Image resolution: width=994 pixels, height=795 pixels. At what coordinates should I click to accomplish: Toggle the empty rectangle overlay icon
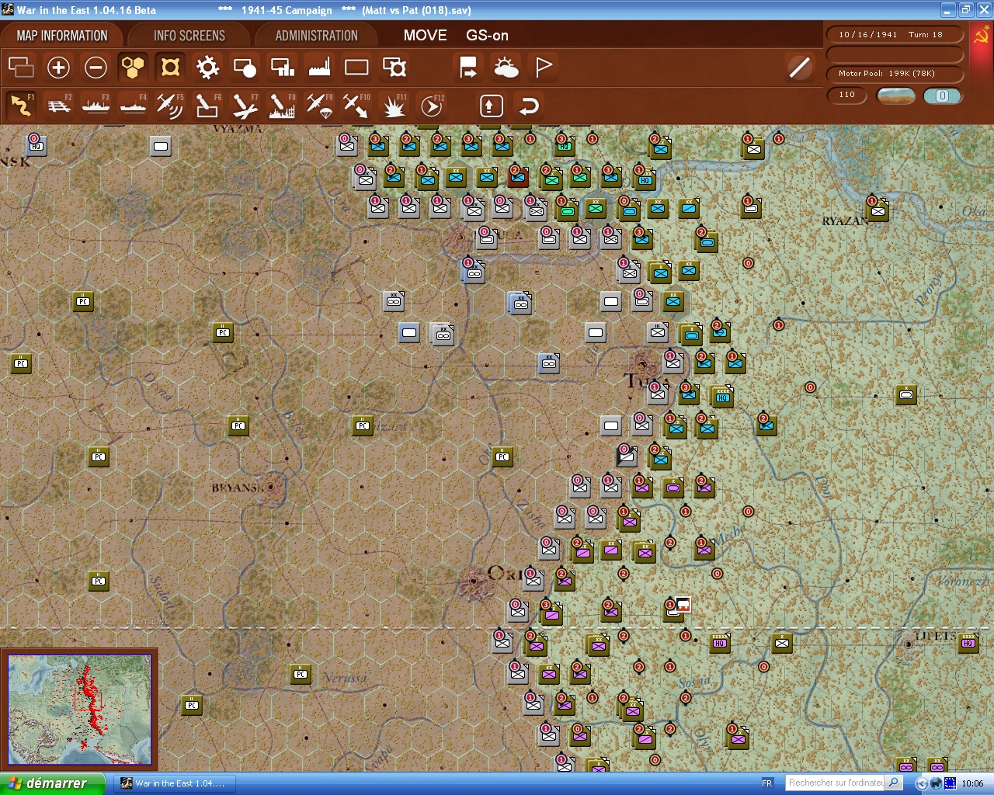click(356, 68)
